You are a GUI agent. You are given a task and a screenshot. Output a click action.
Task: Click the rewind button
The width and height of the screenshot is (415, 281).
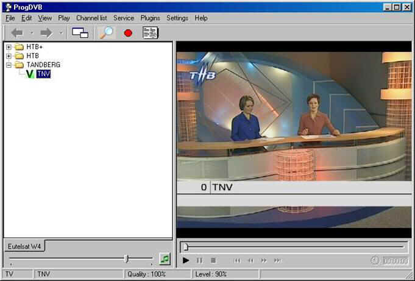click(x=250, y=261)
